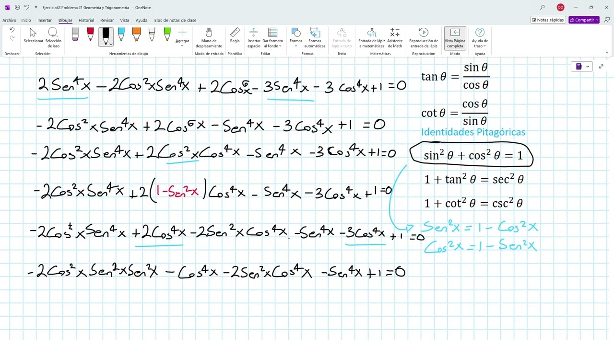The image size is (614, 345).
Task: Click the OneNote app icon
Action: tap(7, 7)
